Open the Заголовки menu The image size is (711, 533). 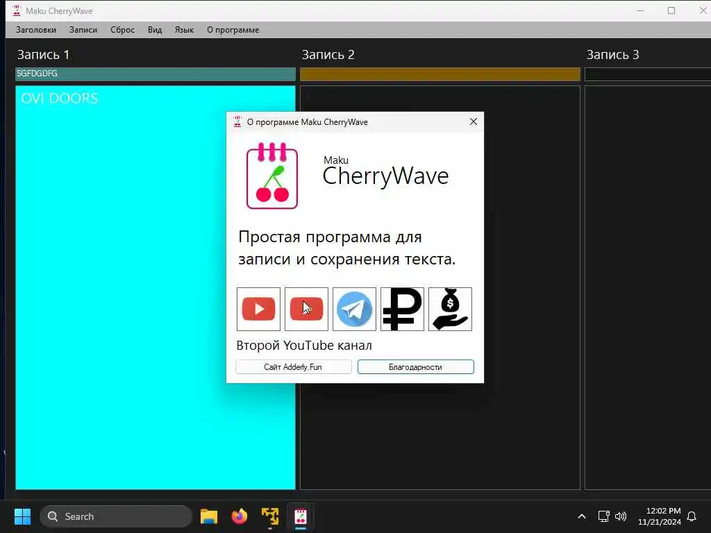[x=36, y=30]
